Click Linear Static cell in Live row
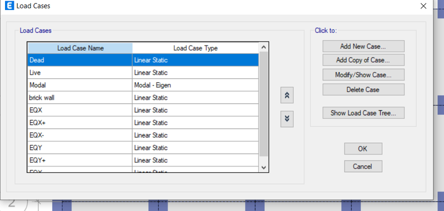Screen dimensions: 444x211 (x=195, y=73)
